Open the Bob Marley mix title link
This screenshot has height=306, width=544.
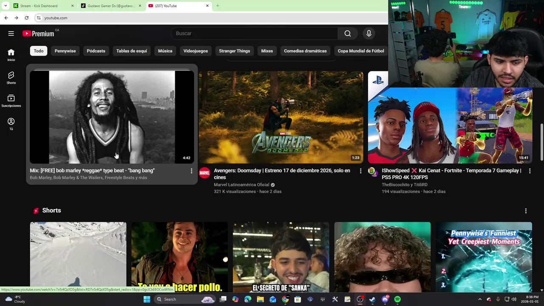(92, 170)
